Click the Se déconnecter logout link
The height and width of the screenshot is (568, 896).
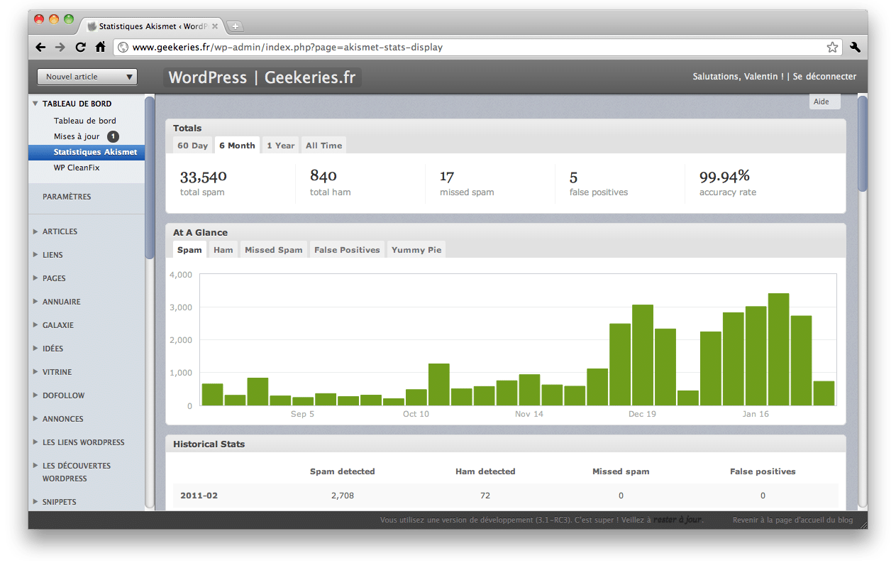click(x=824, y=77)
